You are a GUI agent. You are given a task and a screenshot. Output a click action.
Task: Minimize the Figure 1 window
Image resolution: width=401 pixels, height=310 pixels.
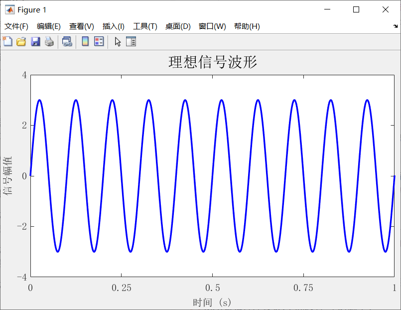click(x=327, y=9)
